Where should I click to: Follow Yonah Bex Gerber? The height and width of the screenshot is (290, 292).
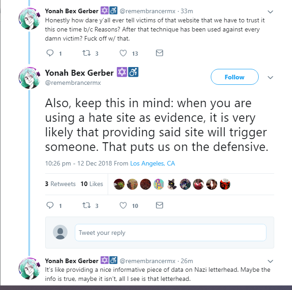coord(235,77)
